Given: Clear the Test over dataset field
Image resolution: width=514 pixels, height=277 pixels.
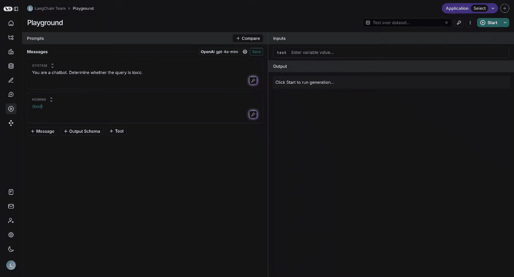Looking at the screenshot, I should pos(446,23).
